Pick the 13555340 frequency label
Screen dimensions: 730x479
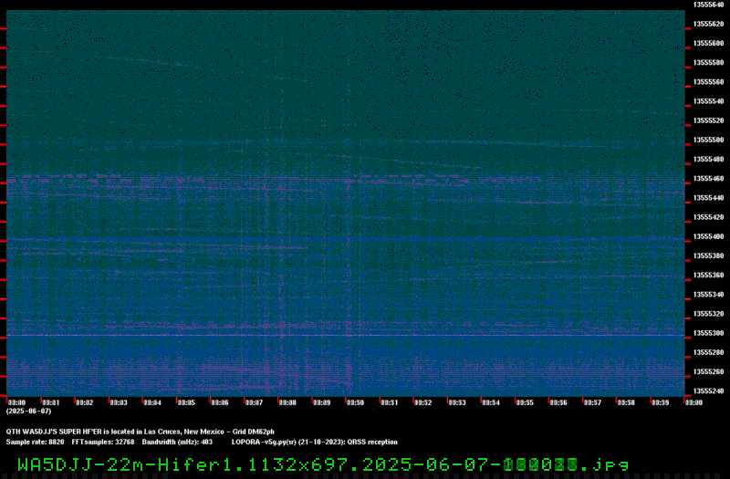coord(709,294)
